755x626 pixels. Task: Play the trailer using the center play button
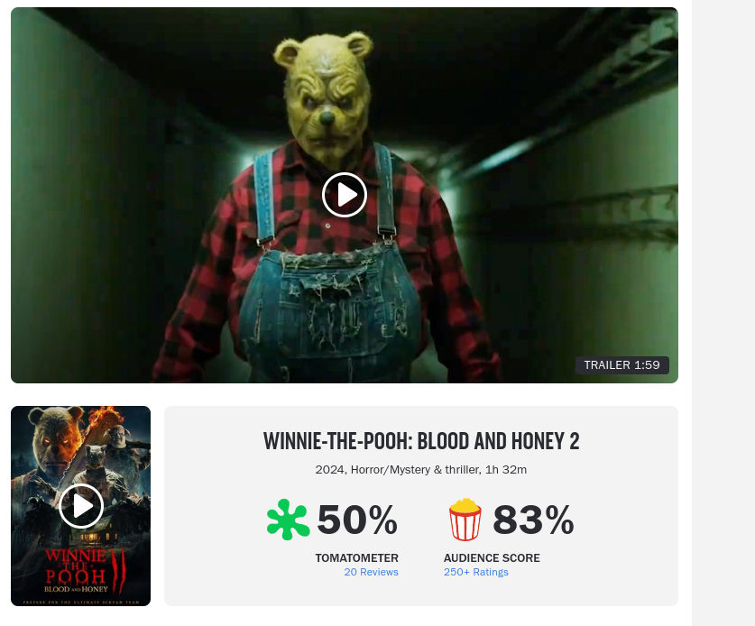345,195
